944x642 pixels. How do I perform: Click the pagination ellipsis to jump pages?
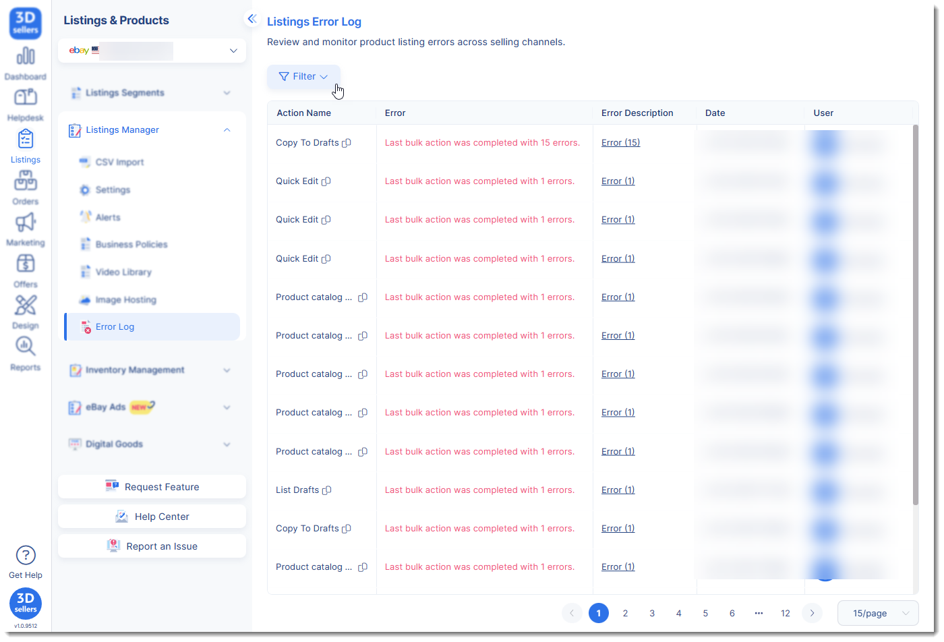[759, 613]
